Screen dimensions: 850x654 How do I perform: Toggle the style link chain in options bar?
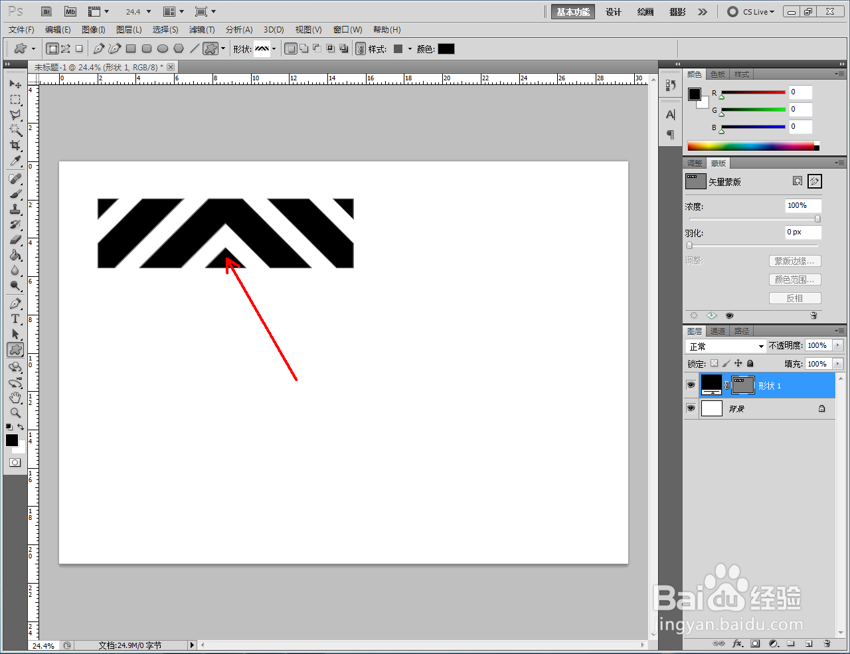click(x=360, y=48)
